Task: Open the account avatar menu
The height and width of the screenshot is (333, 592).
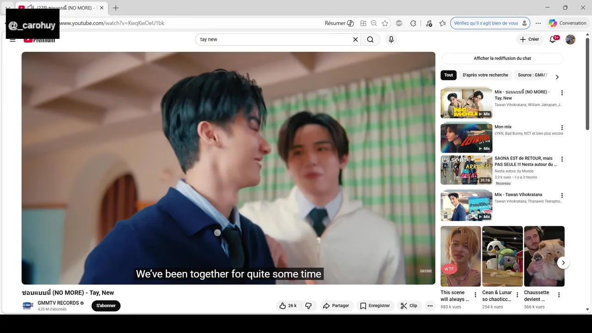Action: (x=571, y=39)
